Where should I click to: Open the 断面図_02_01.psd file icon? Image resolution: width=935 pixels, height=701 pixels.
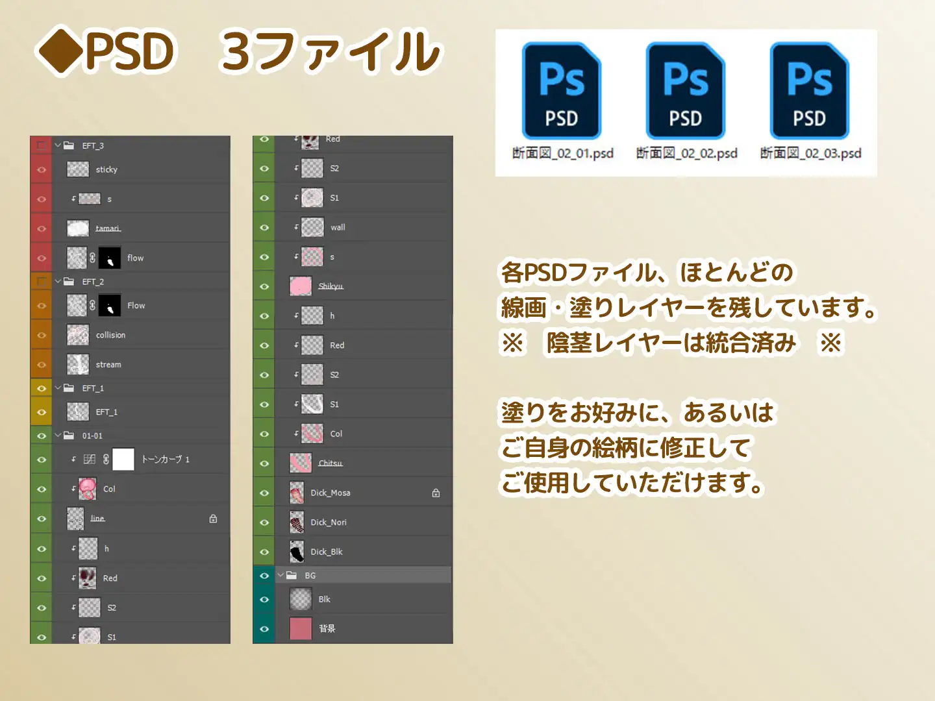pos(562,91)
